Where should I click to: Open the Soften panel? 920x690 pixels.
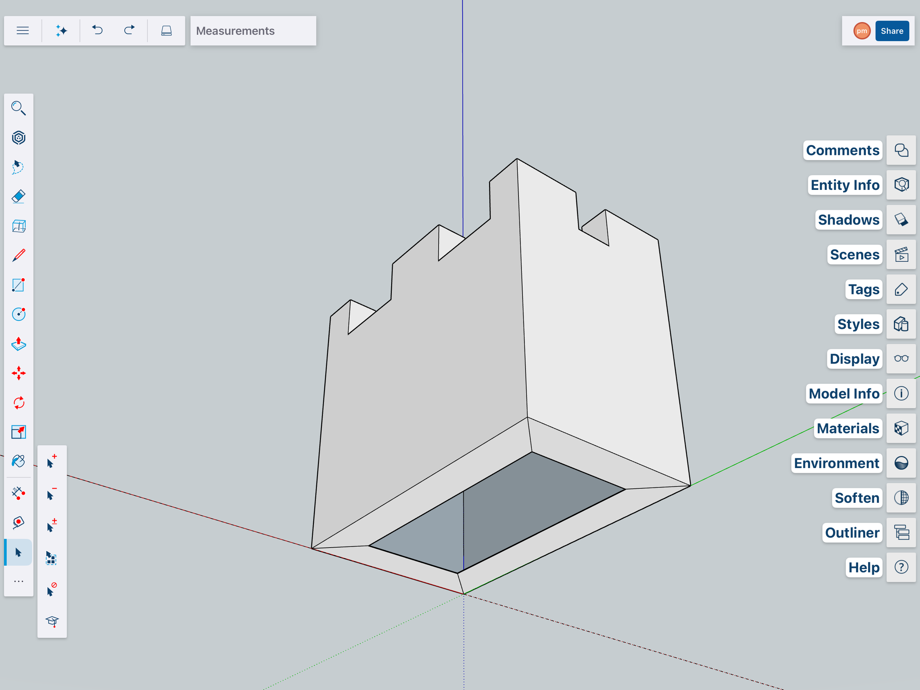pos(901,498)
